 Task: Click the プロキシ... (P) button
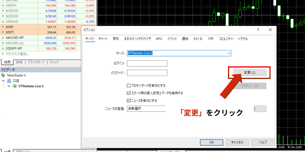coord(250,86)
